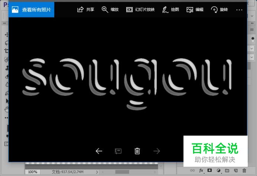Click dark circle icon in Photoshop right panel
The width and height of the screenshot is (257, 176).
pyautogui.click(x=253, y=39)
